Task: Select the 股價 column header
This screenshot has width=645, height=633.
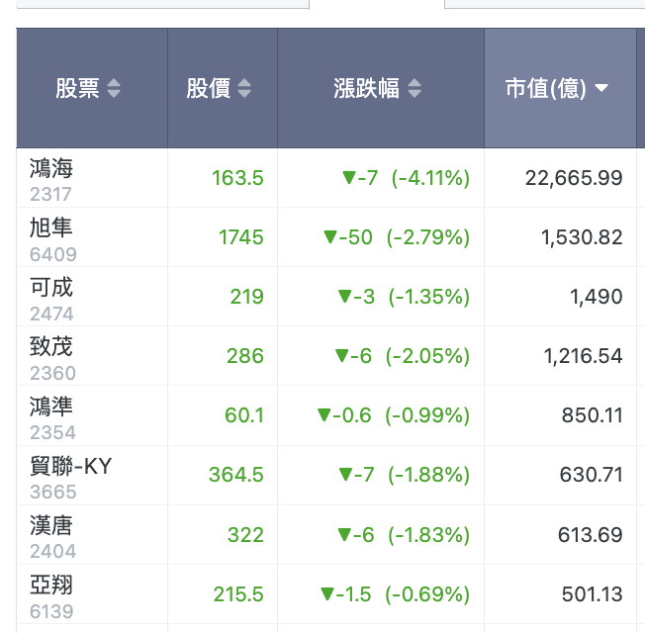Action: pos(223,88)
